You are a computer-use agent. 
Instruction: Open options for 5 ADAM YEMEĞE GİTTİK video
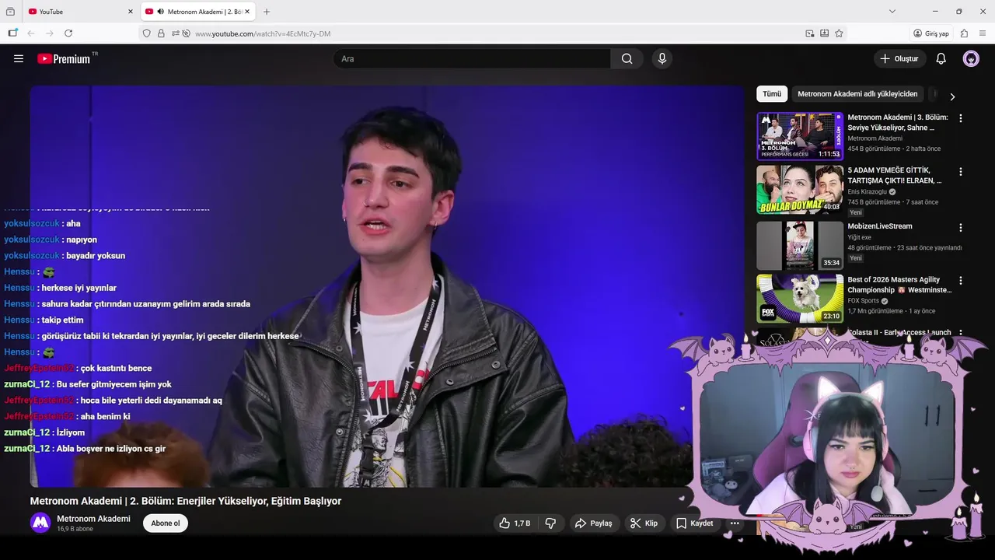[x=961, y=171]
